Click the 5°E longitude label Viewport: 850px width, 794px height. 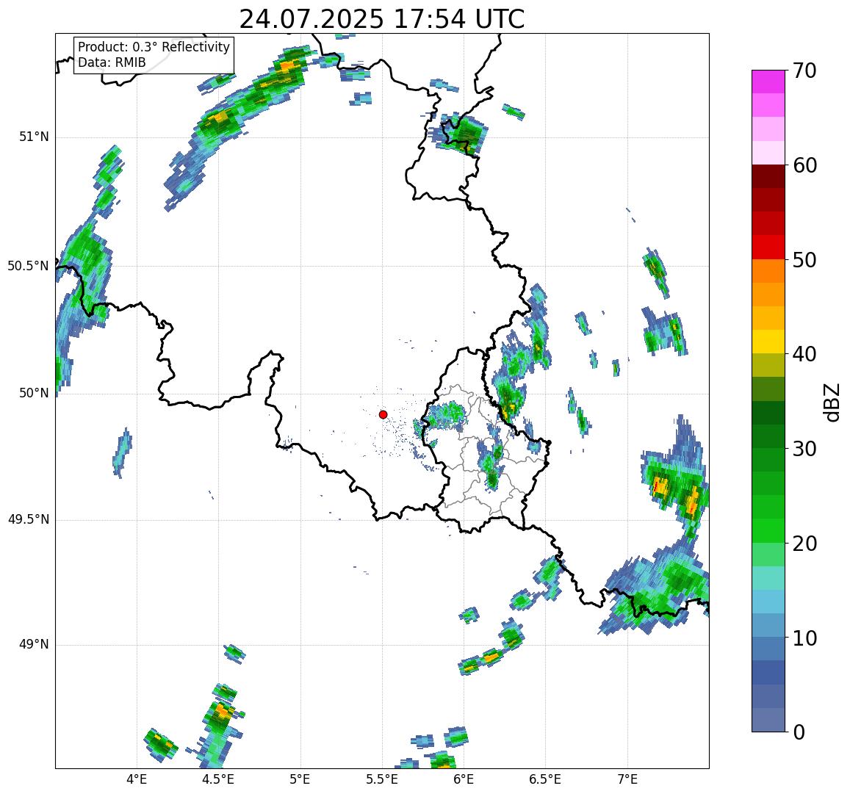click(300, 779)
